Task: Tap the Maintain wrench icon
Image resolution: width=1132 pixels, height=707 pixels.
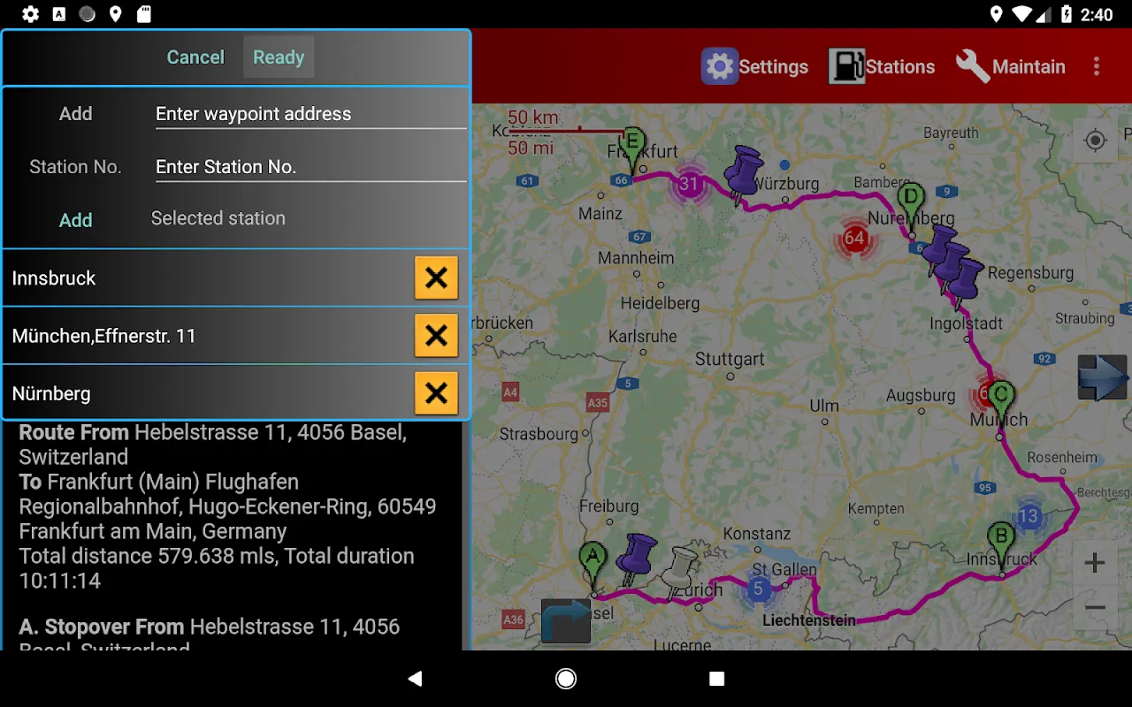Action: [973, 67]
